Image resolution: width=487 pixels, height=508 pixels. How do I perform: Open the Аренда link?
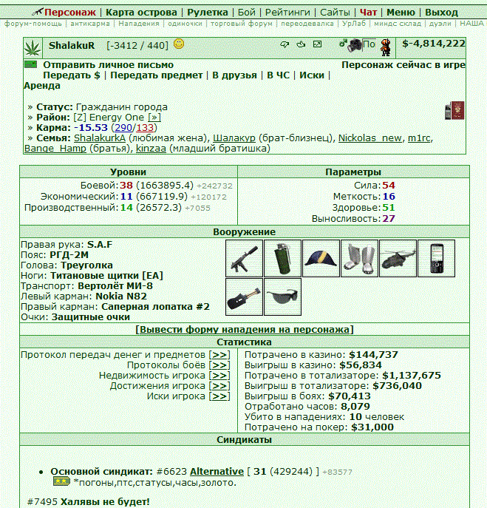42,86
